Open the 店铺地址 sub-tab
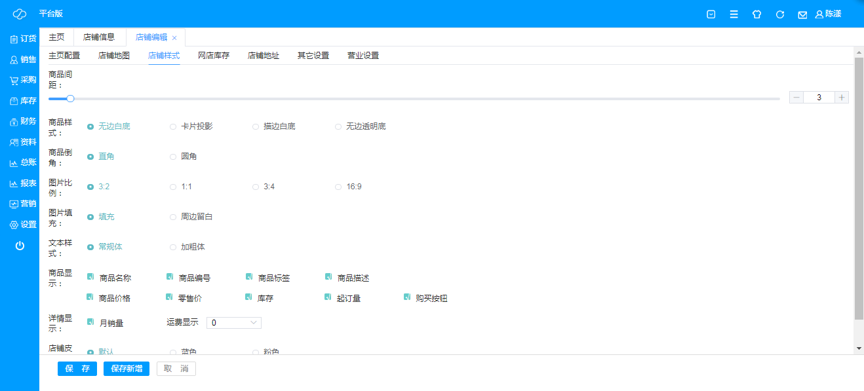This screenshot has width=864, height=391. 264,56
